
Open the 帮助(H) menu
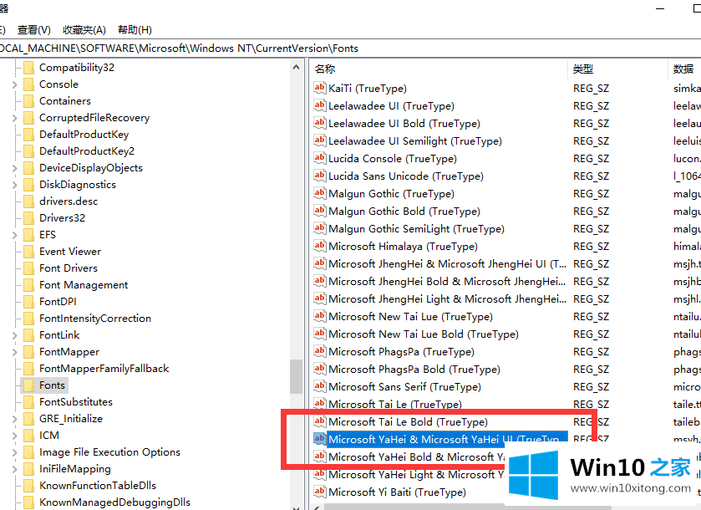click(135, 30)
